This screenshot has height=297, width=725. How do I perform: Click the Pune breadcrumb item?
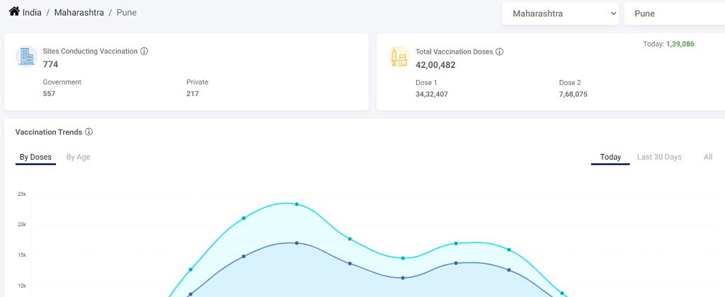pyautogui.click(x=126, y=13)
